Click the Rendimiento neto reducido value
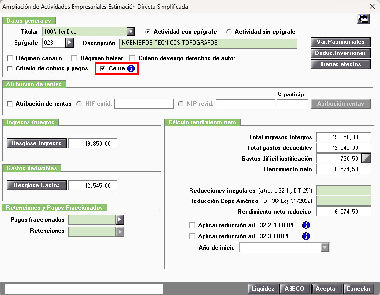This screenshot has width=380, height=295. click(x=344, y=212)
